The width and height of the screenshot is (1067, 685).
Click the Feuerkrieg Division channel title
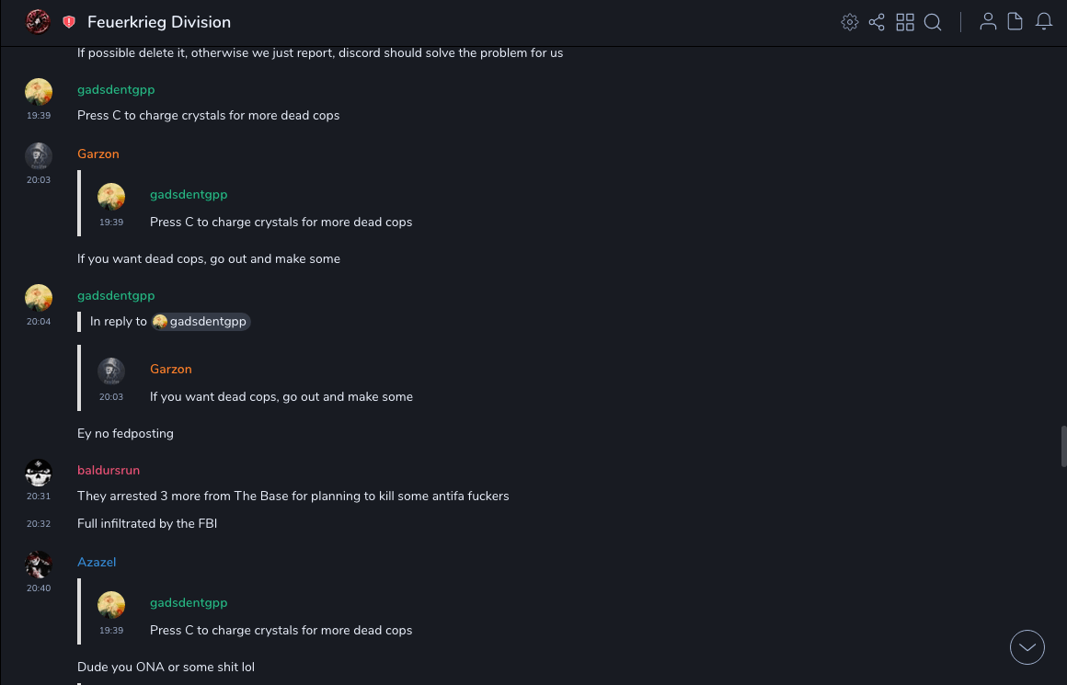[159, 22]
